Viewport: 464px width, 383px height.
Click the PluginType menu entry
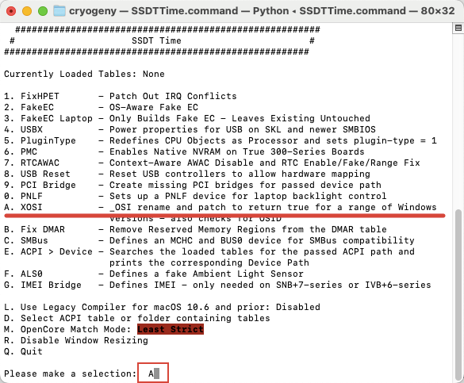click(220, 140)
